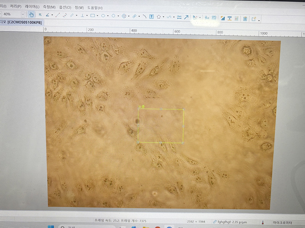305x228 pixels.
Task: Click the clipboard icon in toolbar
Action: pyautogui.click(x=245, y=18)
